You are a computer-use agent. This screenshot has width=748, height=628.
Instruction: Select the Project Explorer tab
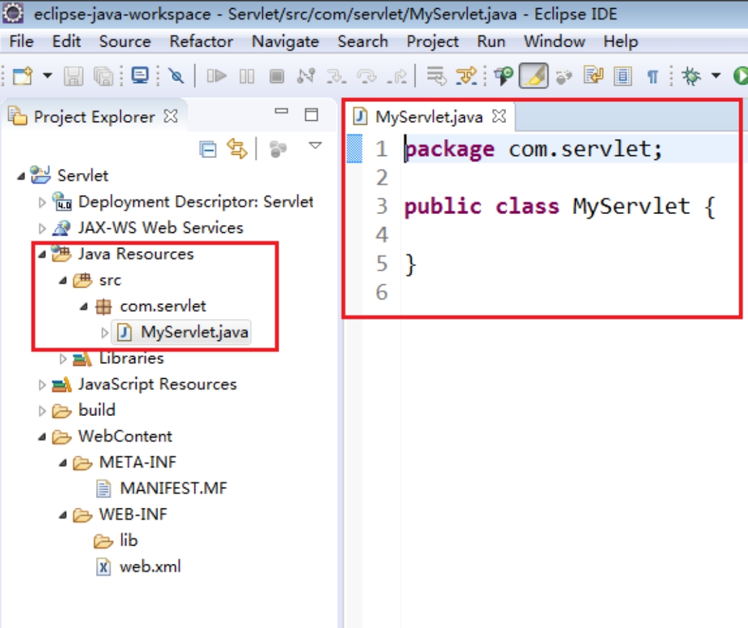94,117
